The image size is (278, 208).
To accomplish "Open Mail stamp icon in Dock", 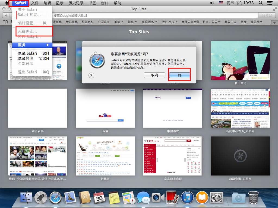I will 70,197.
